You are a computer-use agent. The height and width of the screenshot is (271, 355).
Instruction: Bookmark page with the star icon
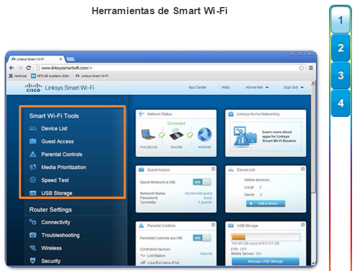coord(301,68)
